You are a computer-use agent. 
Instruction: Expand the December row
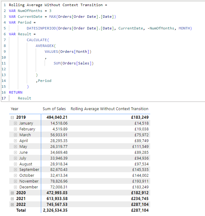point(15,187)
